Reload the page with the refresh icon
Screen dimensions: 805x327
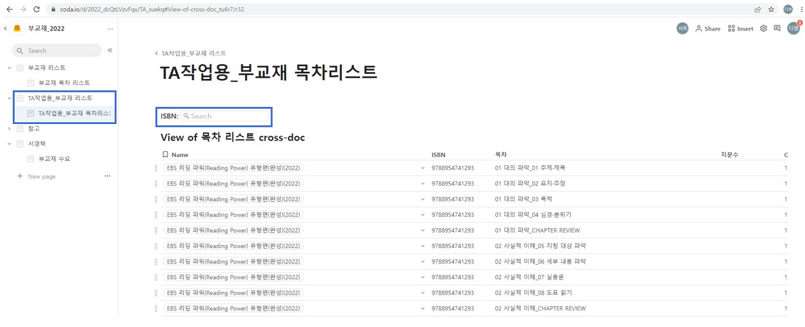(x=37, y=10)
